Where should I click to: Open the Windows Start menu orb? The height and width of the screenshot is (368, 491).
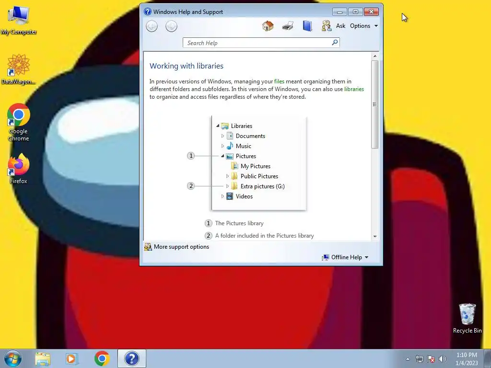click(x=13, y=358)
